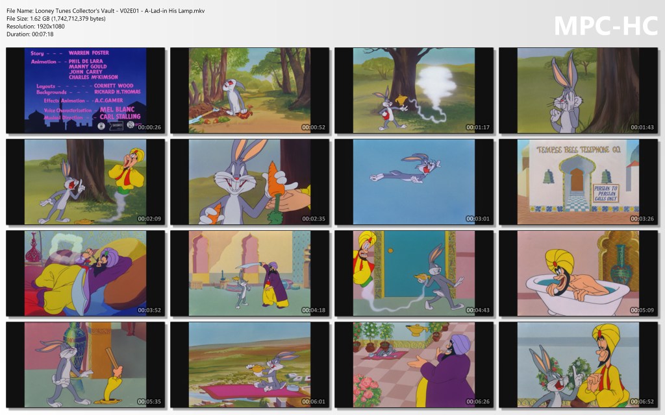Screen dimensions: 665x415
Task: Select the frame stamped 00:03:52
Action: [85, 273]
